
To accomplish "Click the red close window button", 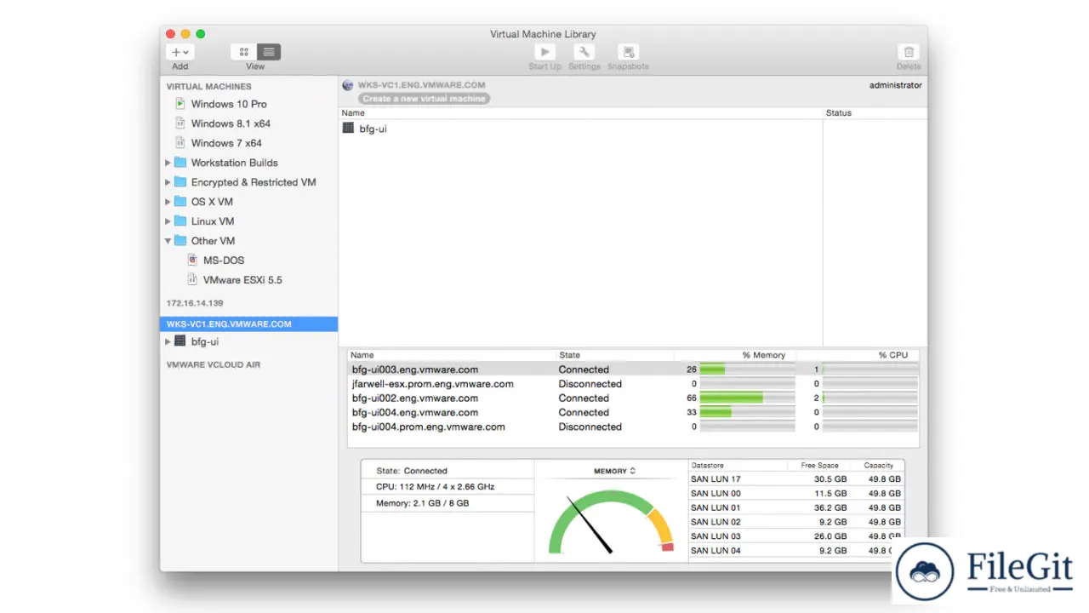I will tap(170, 34).
